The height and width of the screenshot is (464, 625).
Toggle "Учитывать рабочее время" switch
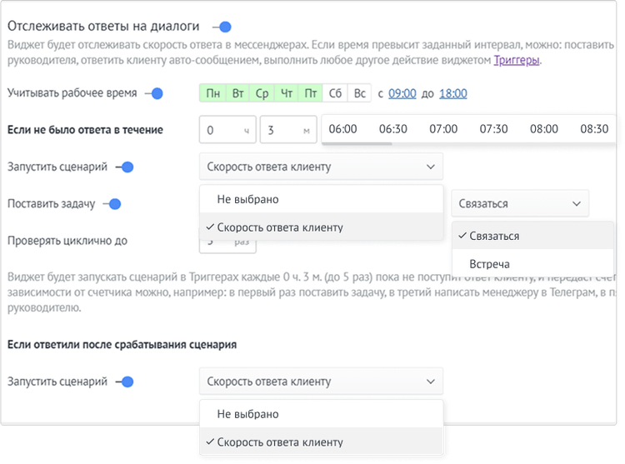coord(152,93)
